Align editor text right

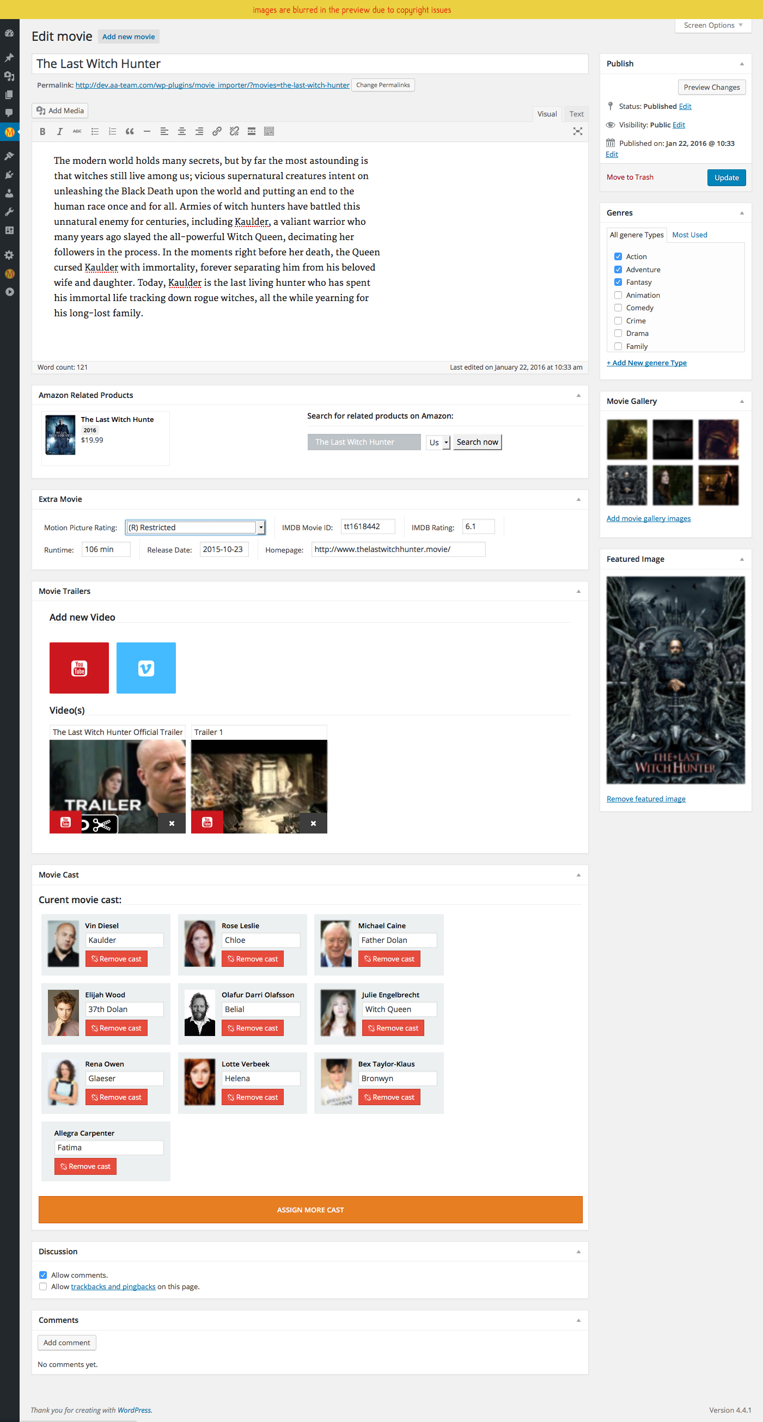(199, 131)
